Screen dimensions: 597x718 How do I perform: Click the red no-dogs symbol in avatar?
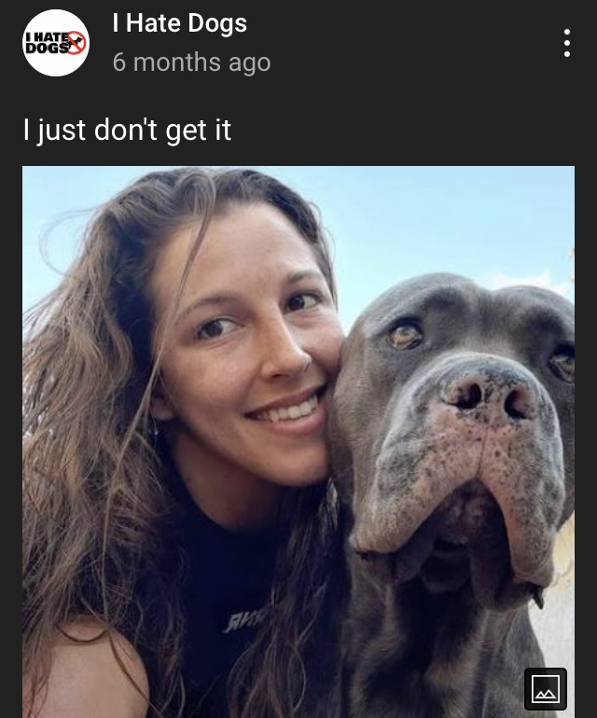tap(76, 43)
